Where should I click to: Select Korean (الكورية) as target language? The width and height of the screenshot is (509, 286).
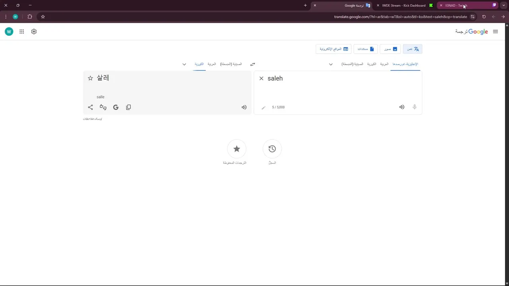199,64
